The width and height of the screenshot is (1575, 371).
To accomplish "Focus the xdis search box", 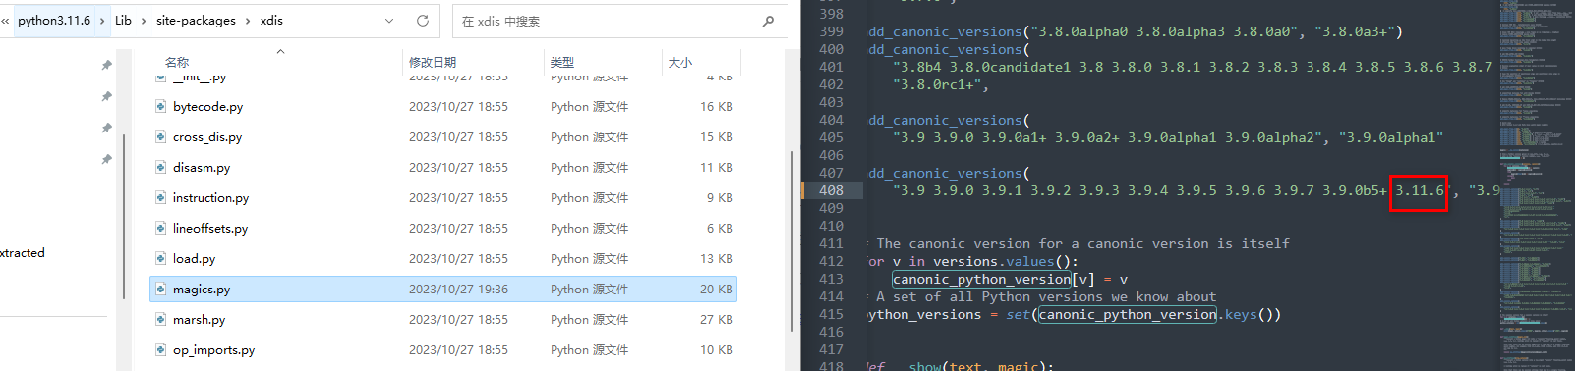I will (x=619, y=21).
